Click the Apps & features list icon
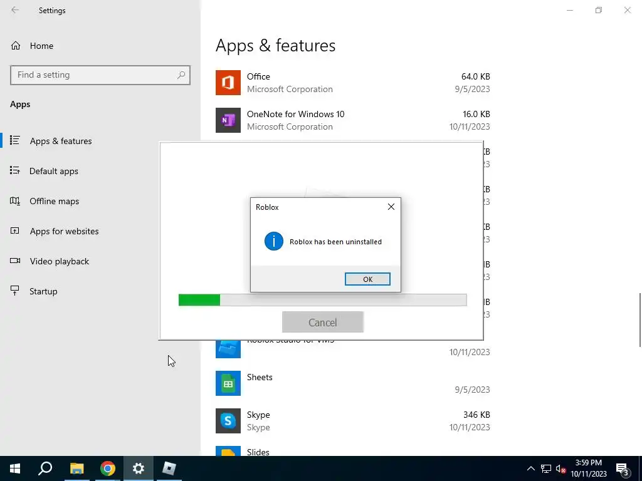Screen dimensions: 642x481 pyautogui.click(x=15, y=140)
